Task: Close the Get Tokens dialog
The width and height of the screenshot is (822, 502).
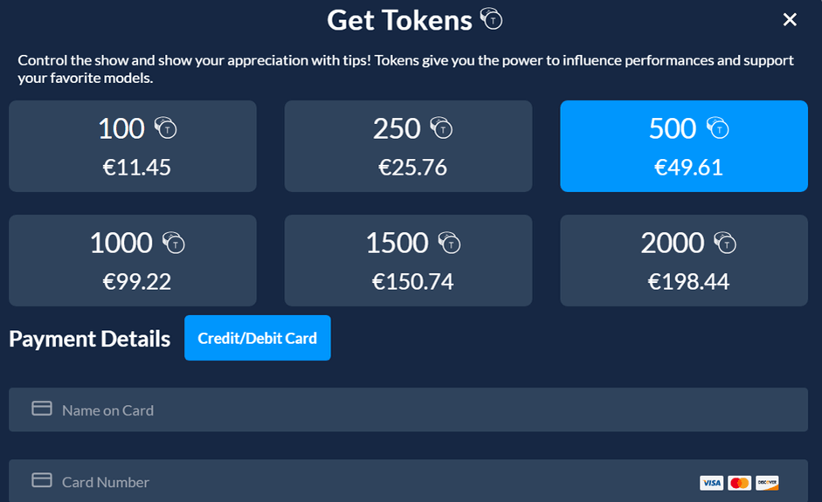Action: [x=790, y=19]
